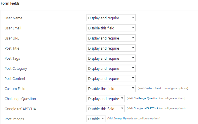This screenshot has height=124, width=198.
Task: Open the User Email field dropdown
Action: coord(111,28)
